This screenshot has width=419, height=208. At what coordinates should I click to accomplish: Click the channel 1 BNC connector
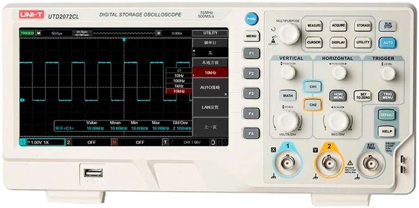288,163
